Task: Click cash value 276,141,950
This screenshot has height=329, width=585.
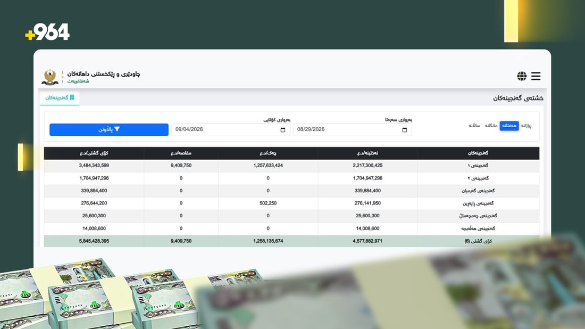Action: 367,203
